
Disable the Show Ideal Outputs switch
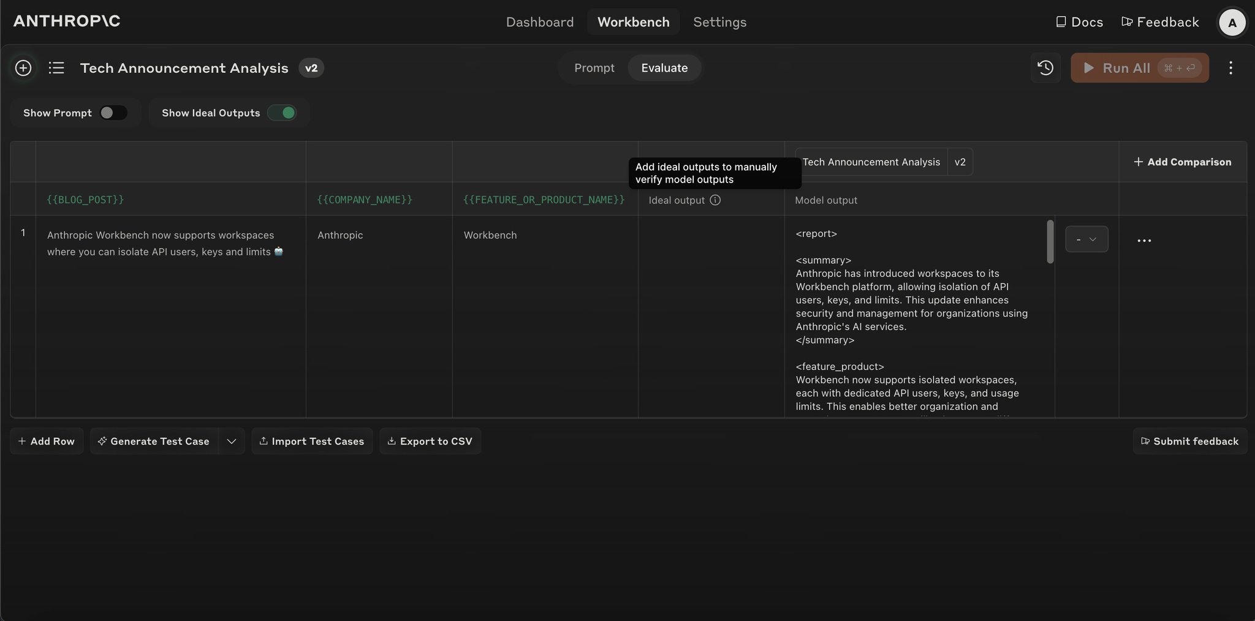tap(282, 113)
